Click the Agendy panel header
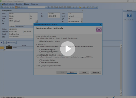 tap(129, 10)
